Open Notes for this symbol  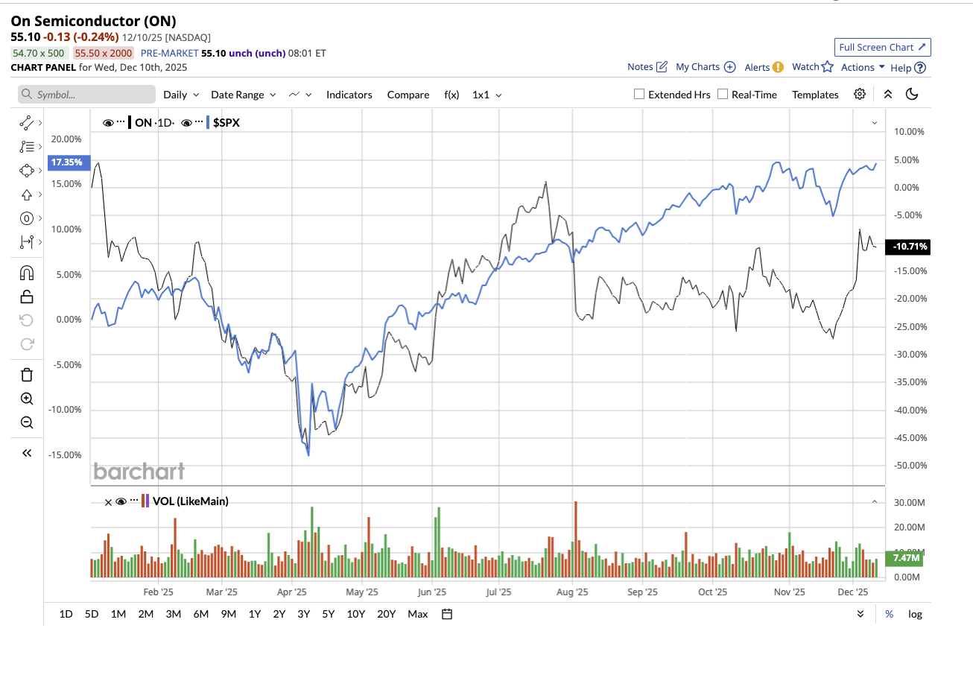click(x=647, y=67)
